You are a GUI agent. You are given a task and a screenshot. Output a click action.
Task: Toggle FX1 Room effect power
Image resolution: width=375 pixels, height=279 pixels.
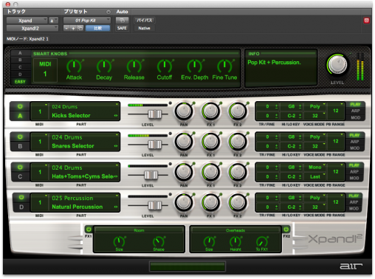(89, 230)
